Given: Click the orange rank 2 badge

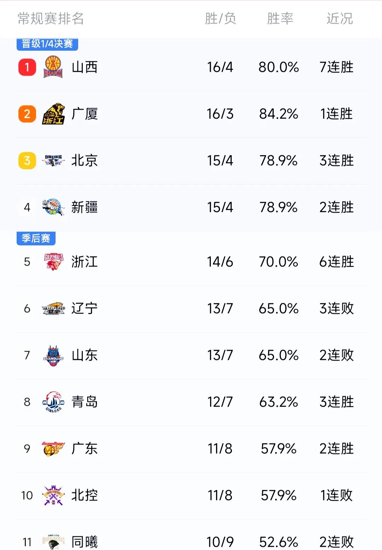Looking at the screenshot, I should click(x=27, y=114).
